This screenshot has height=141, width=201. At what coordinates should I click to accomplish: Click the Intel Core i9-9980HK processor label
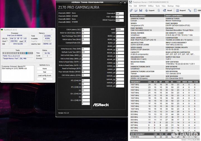coord(15,35)
